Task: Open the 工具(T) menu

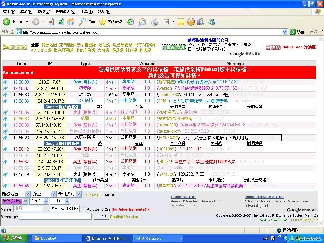Action: tap(86, 12)
